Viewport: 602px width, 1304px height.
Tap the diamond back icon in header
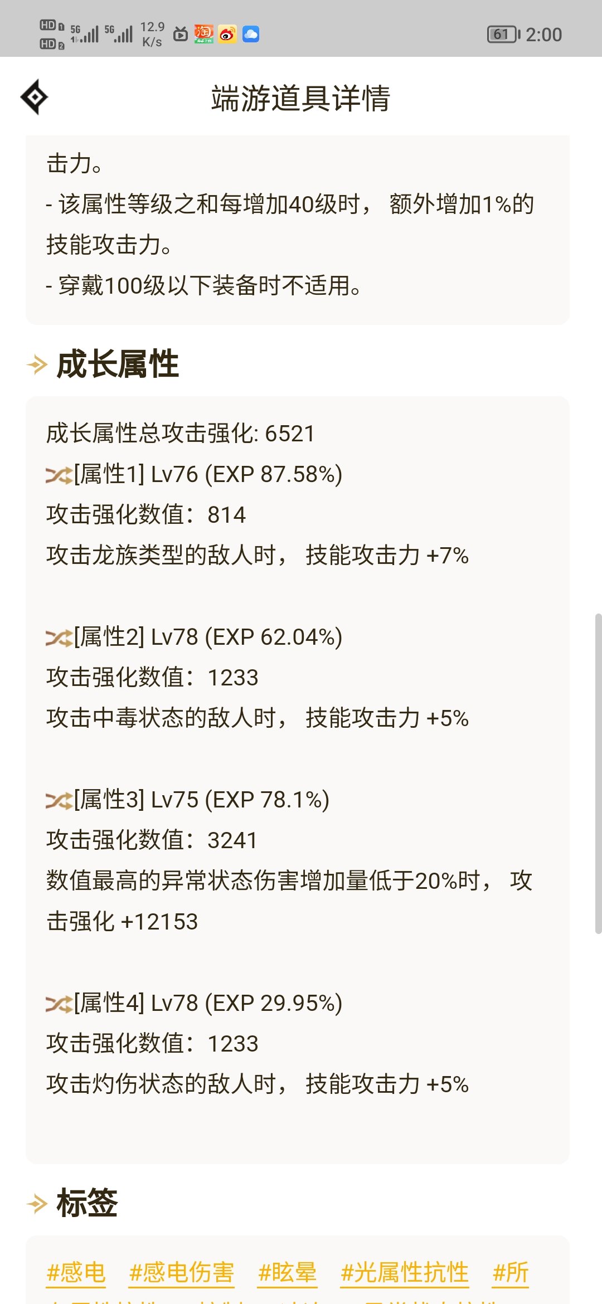coord(35,97)
